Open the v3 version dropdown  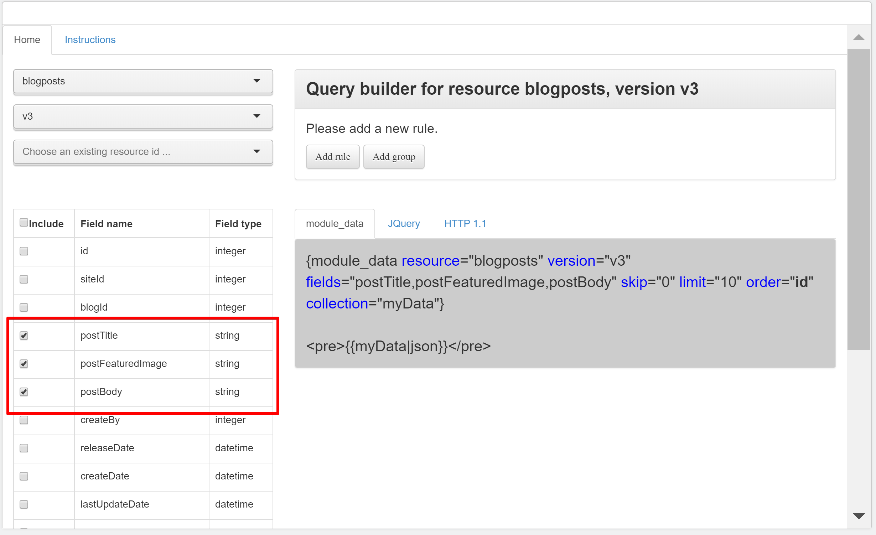point(143,116)
